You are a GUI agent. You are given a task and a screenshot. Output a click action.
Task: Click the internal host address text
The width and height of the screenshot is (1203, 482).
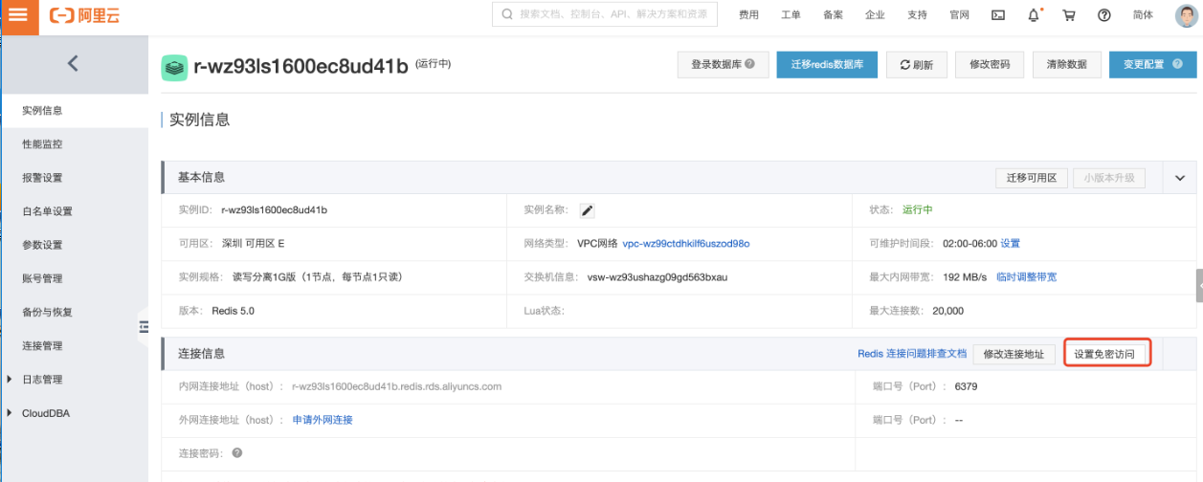tap(397, 386)
